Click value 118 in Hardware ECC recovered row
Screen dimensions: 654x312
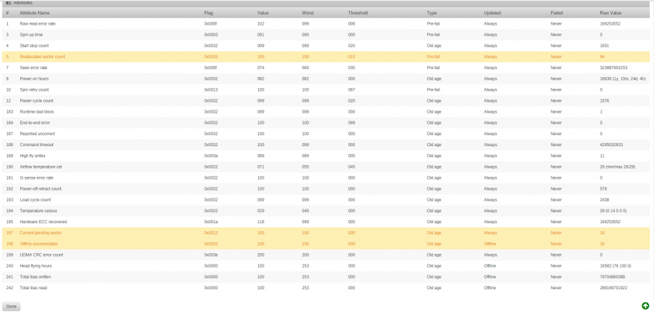(261, 222)
